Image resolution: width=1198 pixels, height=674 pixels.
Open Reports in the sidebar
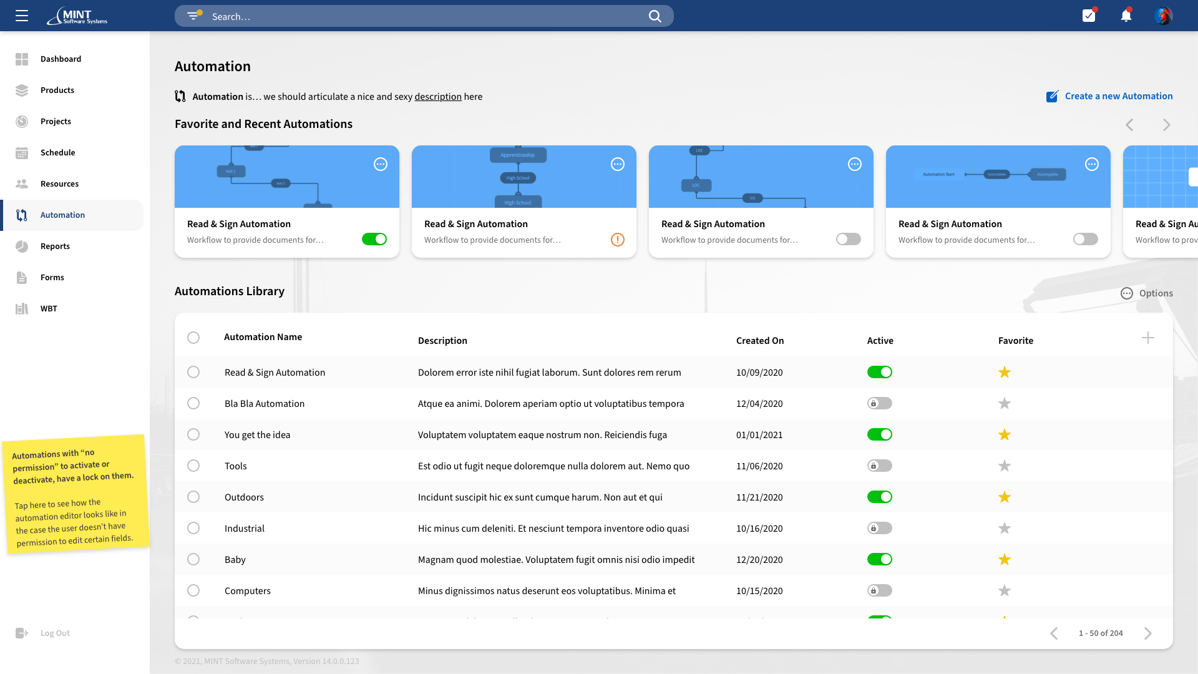(x=55, y=247)
